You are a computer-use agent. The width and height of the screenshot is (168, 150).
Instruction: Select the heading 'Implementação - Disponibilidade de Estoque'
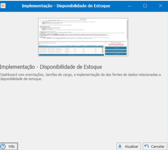51,67
